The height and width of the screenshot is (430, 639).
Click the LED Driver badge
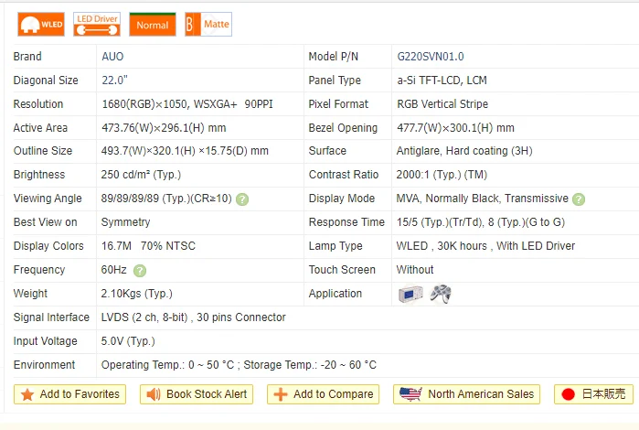tap(97, 25)
